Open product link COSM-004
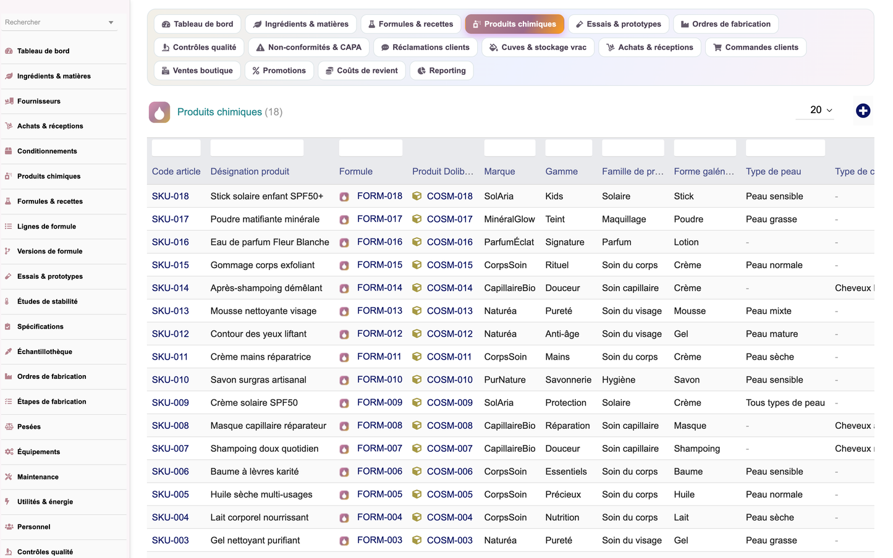The image size is (893, 558). point(450,517)
